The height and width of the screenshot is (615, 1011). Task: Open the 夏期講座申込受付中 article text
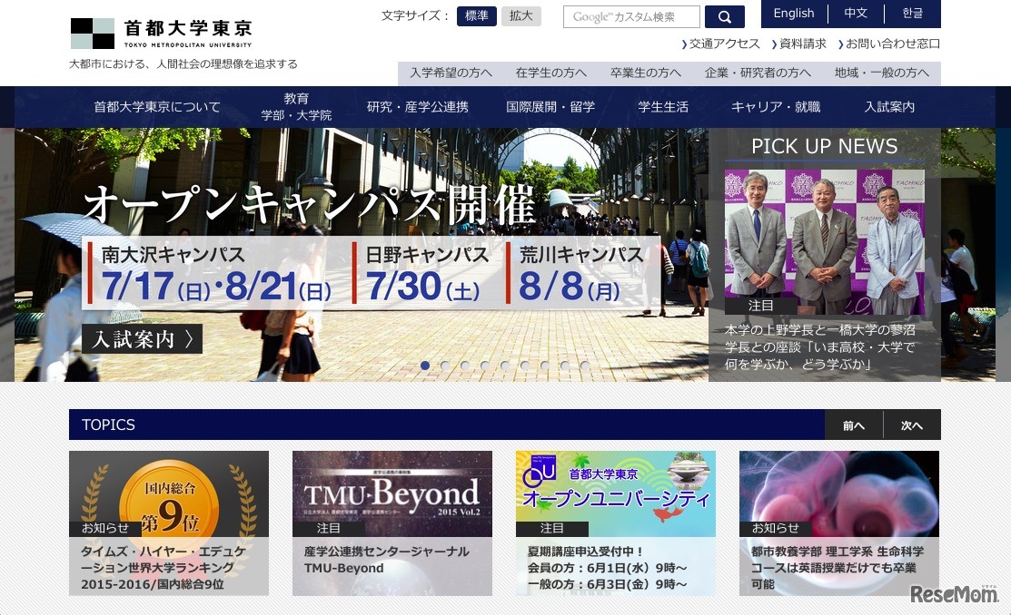coord(608,568)
